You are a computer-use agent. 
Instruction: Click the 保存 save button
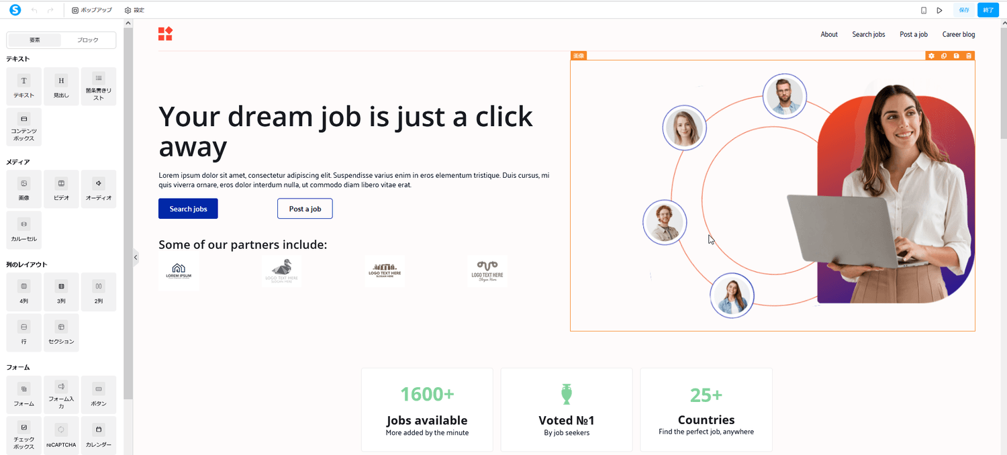point(964,10)
